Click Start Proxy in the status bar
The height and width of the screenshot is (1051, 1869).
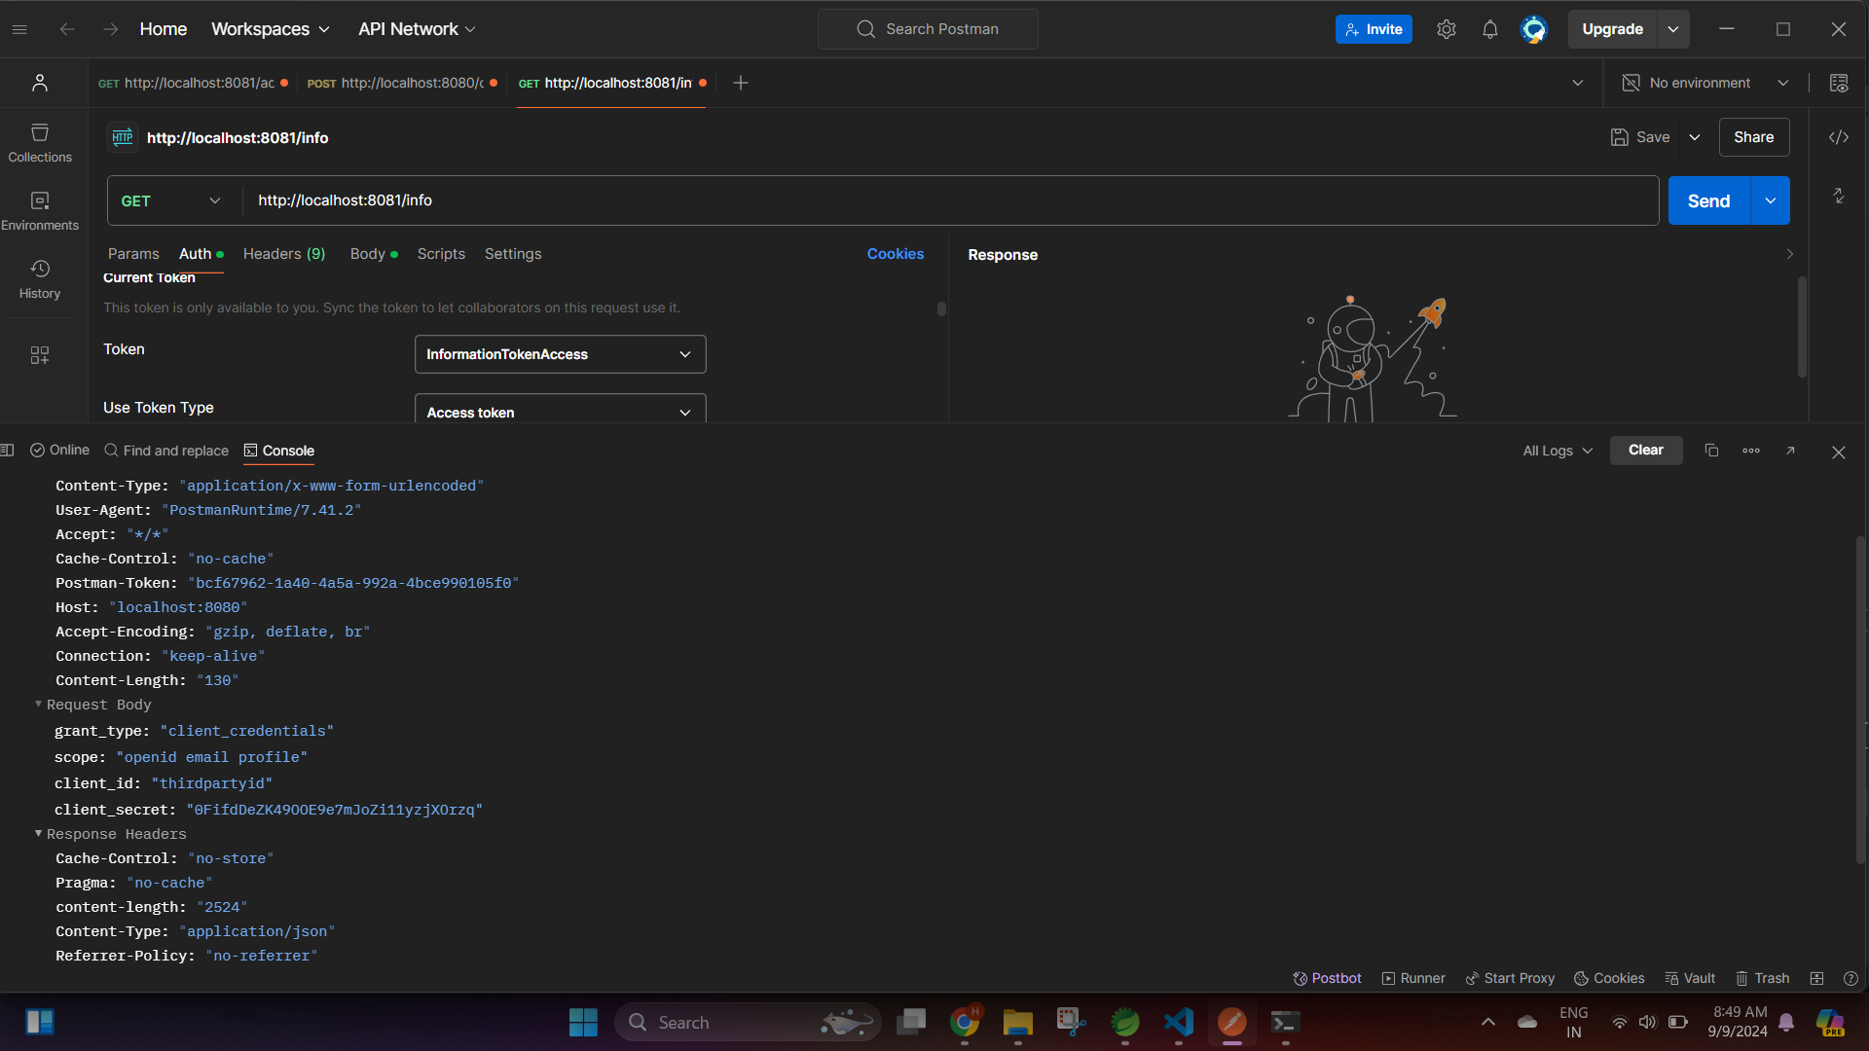click(x=1510, y=978)
